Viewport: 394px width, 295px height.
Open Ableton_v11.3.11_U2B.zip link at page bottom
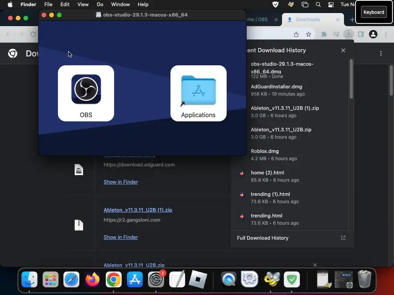tap(134, 265)
